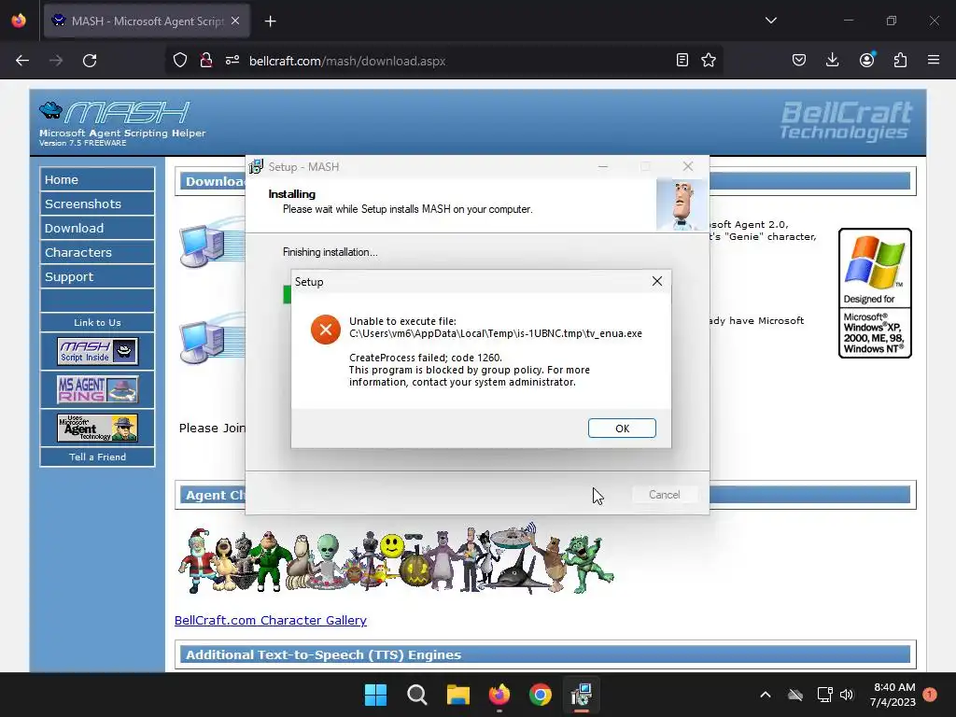Select the MASH - Microsoft Agent Script tab

[x=147, y=21]
